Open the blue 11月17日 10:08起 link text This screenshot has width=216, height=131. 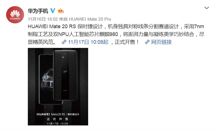click(88, 42)
